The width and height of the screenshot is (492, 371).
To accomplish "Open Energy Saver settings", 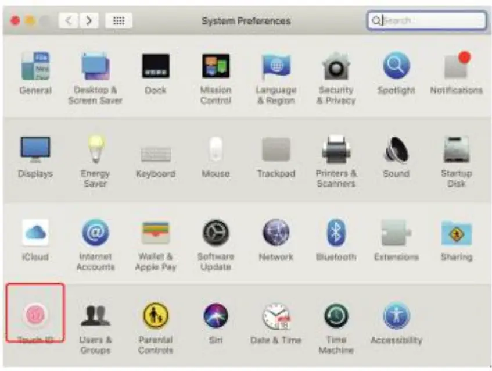I will point(96,149).
